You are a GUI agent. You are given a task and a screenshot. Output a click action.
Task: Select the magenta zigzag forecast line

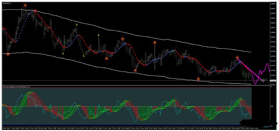[261, 74]
